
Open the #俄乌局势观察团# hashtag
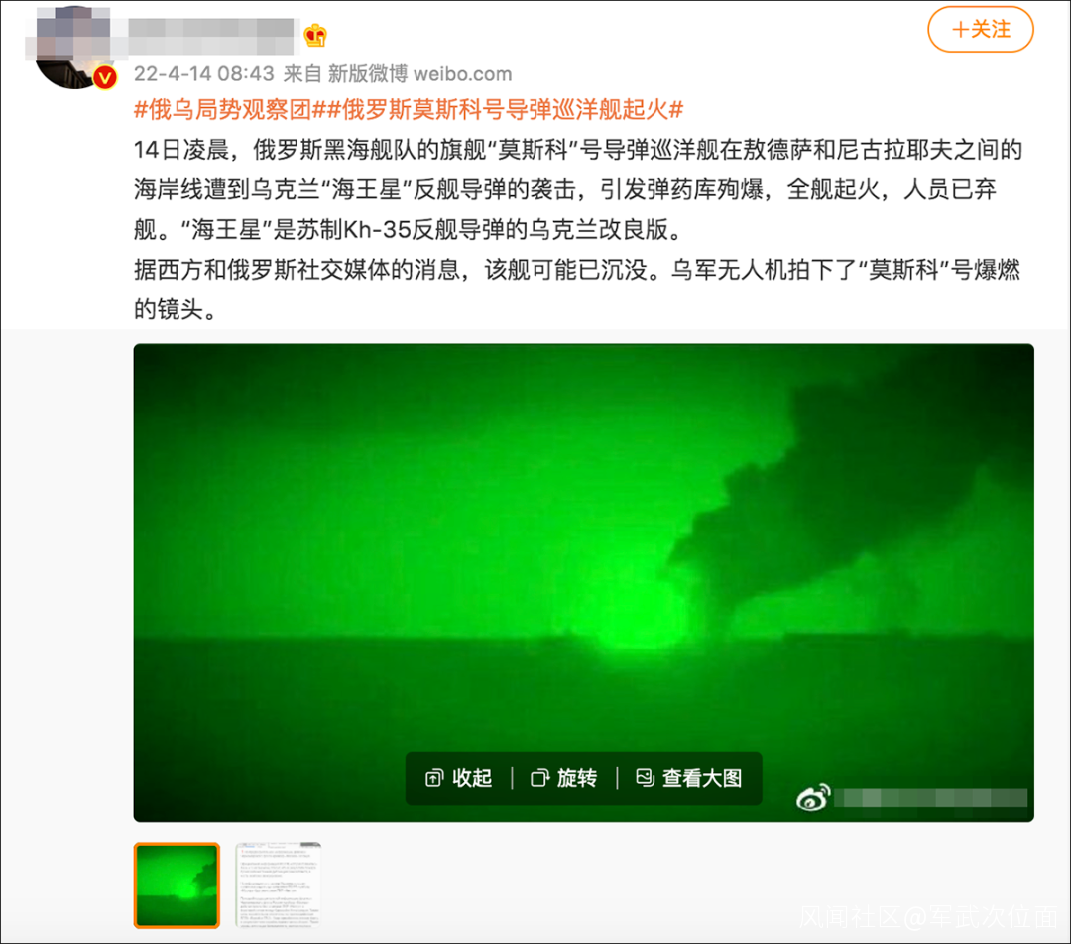pos(223,109)
